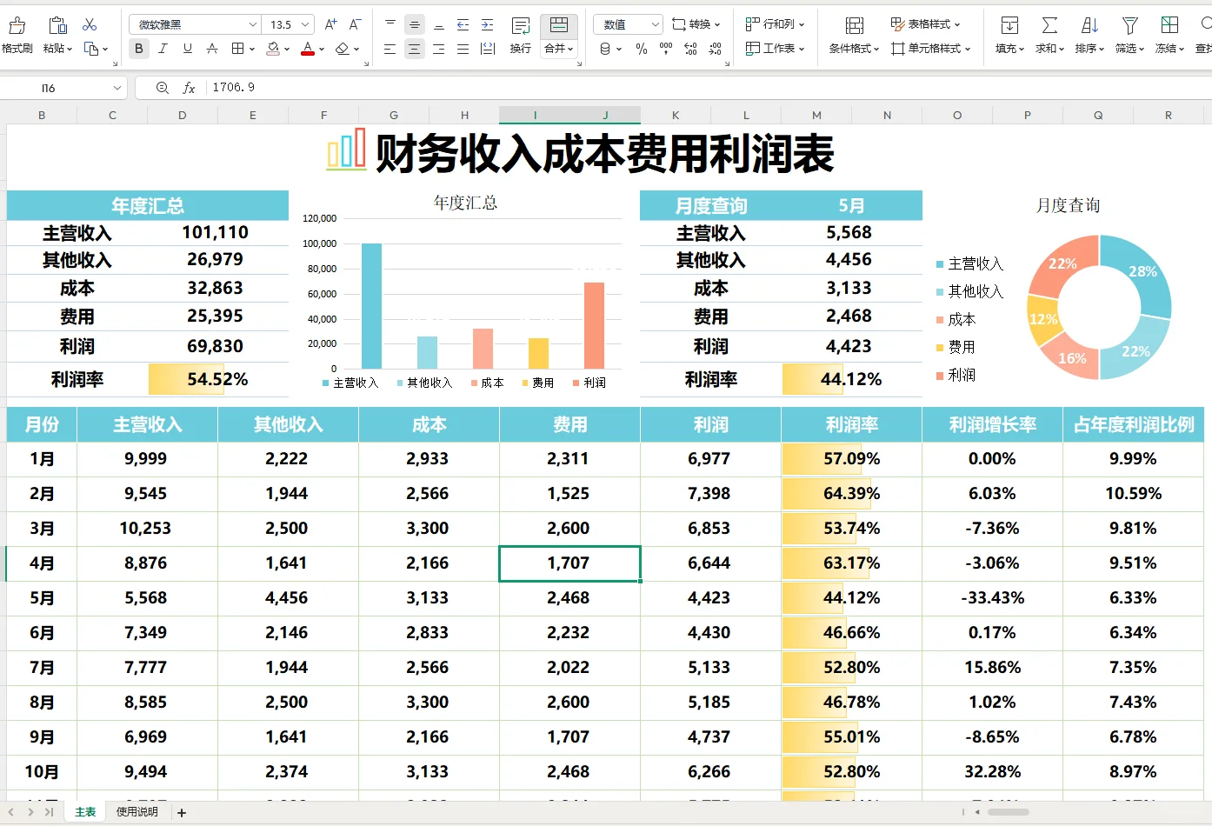
Task: Toggle horizontal center alignment
Action: (x=415, y=49)
